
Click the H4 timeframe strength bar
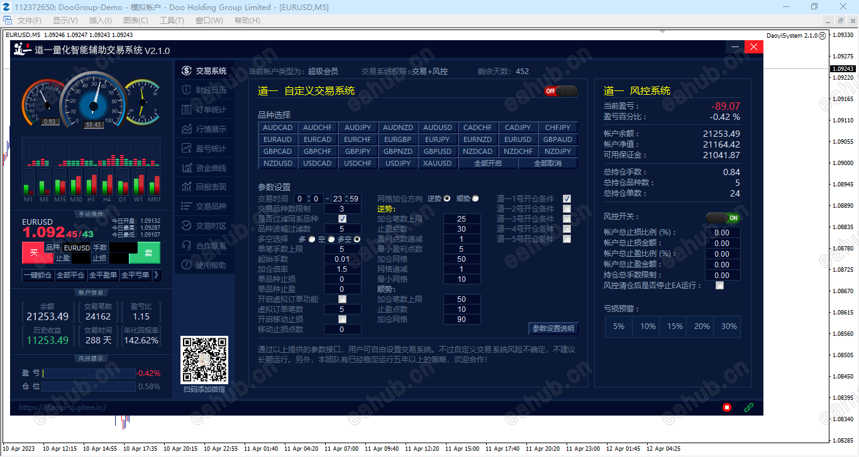(x=107, y=182)
